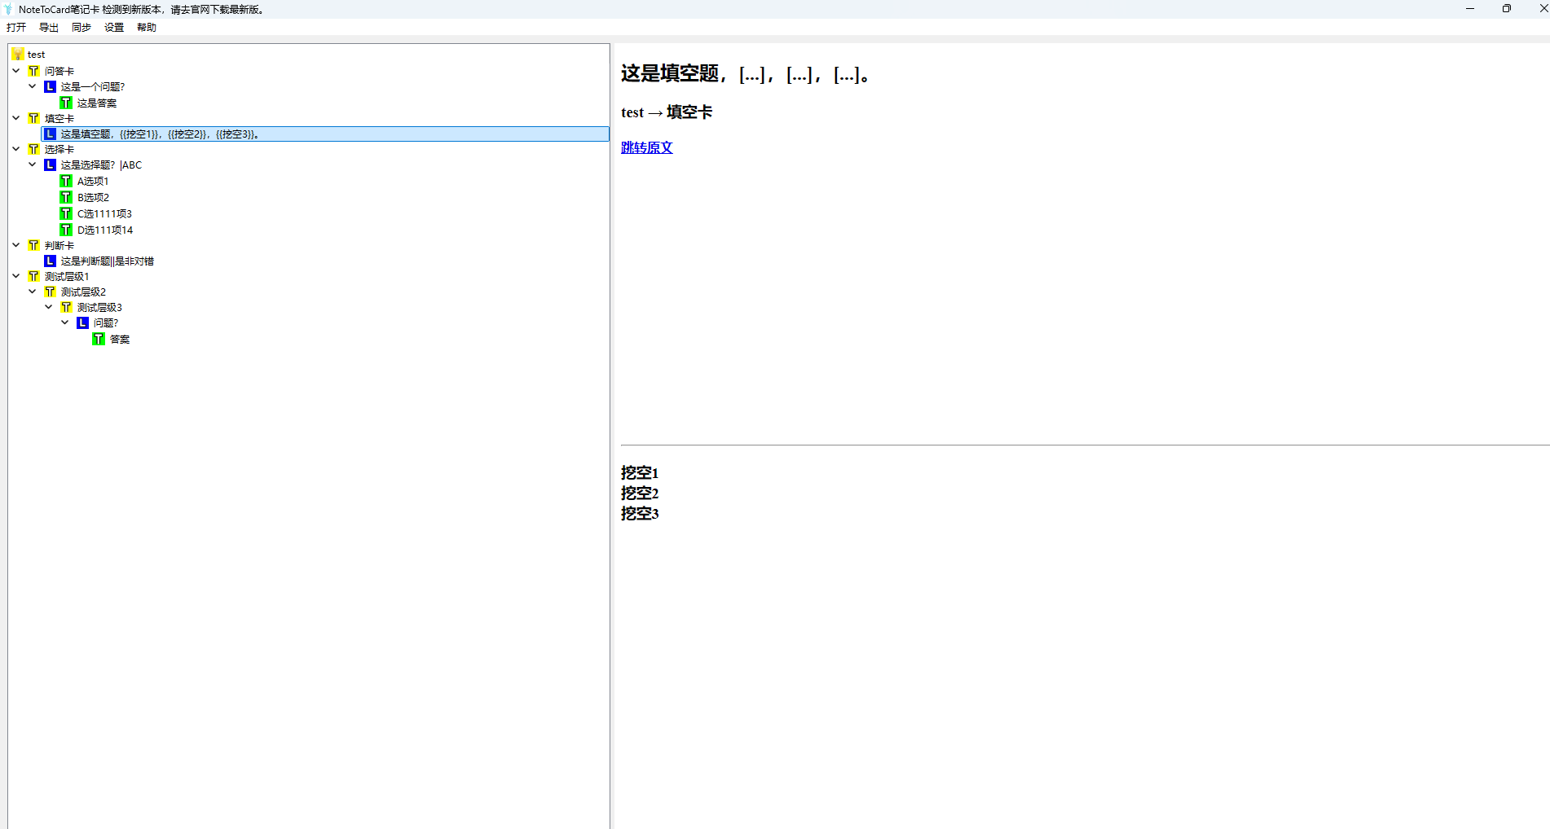Collapse the 填空卡 node
Screen dimensions: 1550x829
(16, 118)
